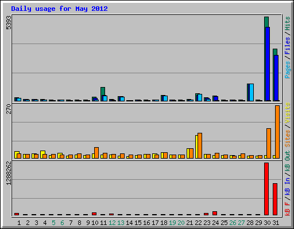Click day label 19 on x-axis

(x=172, y=223)
